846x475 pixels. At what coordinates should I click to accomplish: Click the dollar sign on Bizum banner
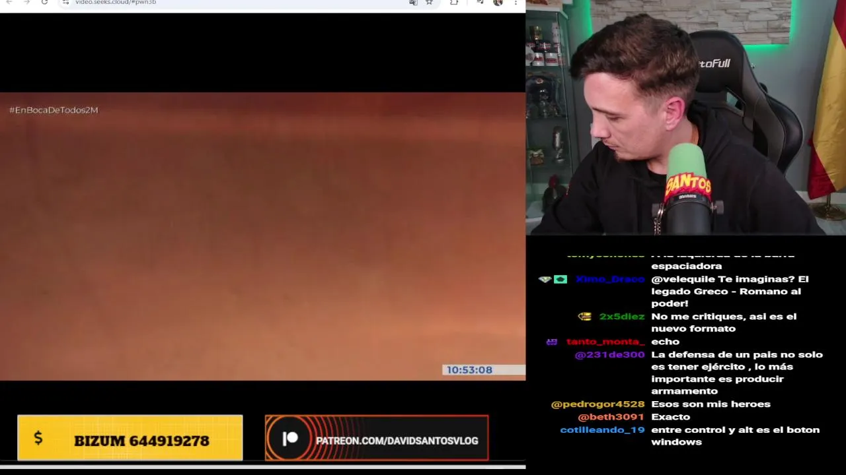click(38, 438)
